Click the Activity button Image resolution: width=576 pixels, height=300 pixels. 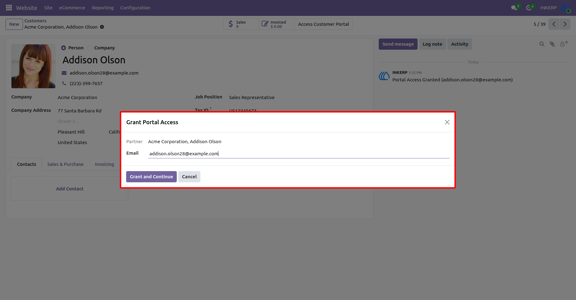[x=459, y=44]
